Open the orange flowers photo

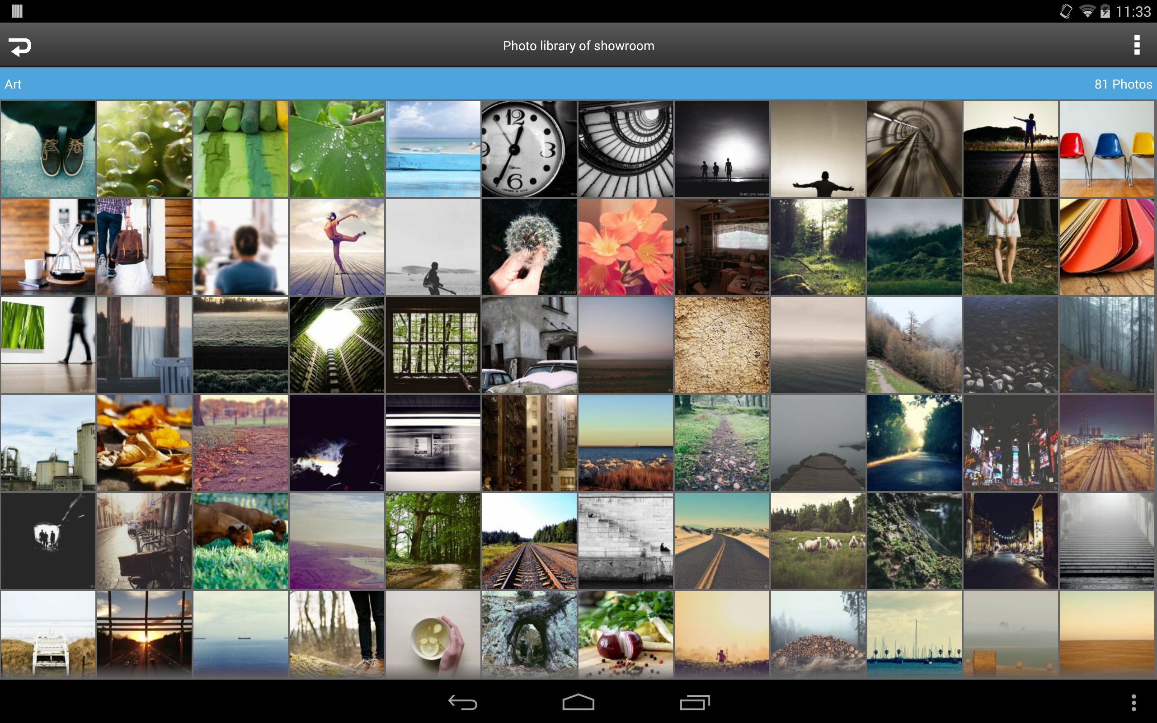point(626,247)
